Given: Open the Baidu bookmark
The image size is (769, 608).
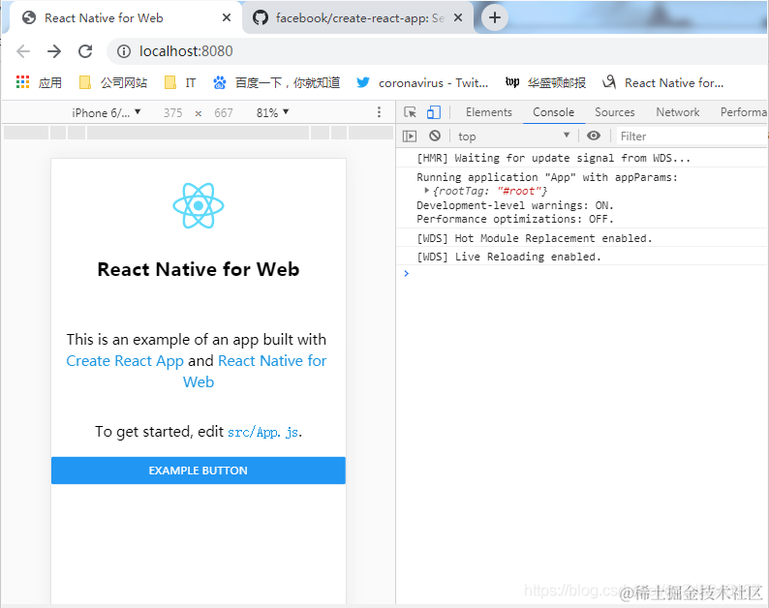Looking at the screenshot, I should 277,82.
